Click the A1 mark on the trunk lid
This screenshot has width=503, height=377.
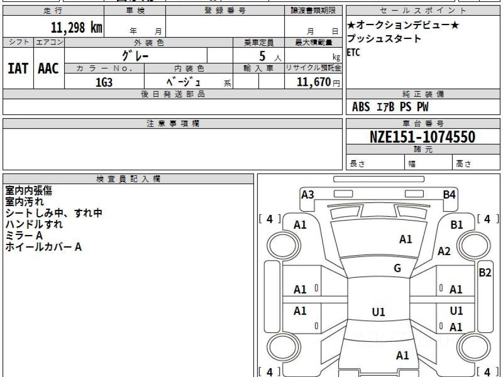tap(402, 356)
